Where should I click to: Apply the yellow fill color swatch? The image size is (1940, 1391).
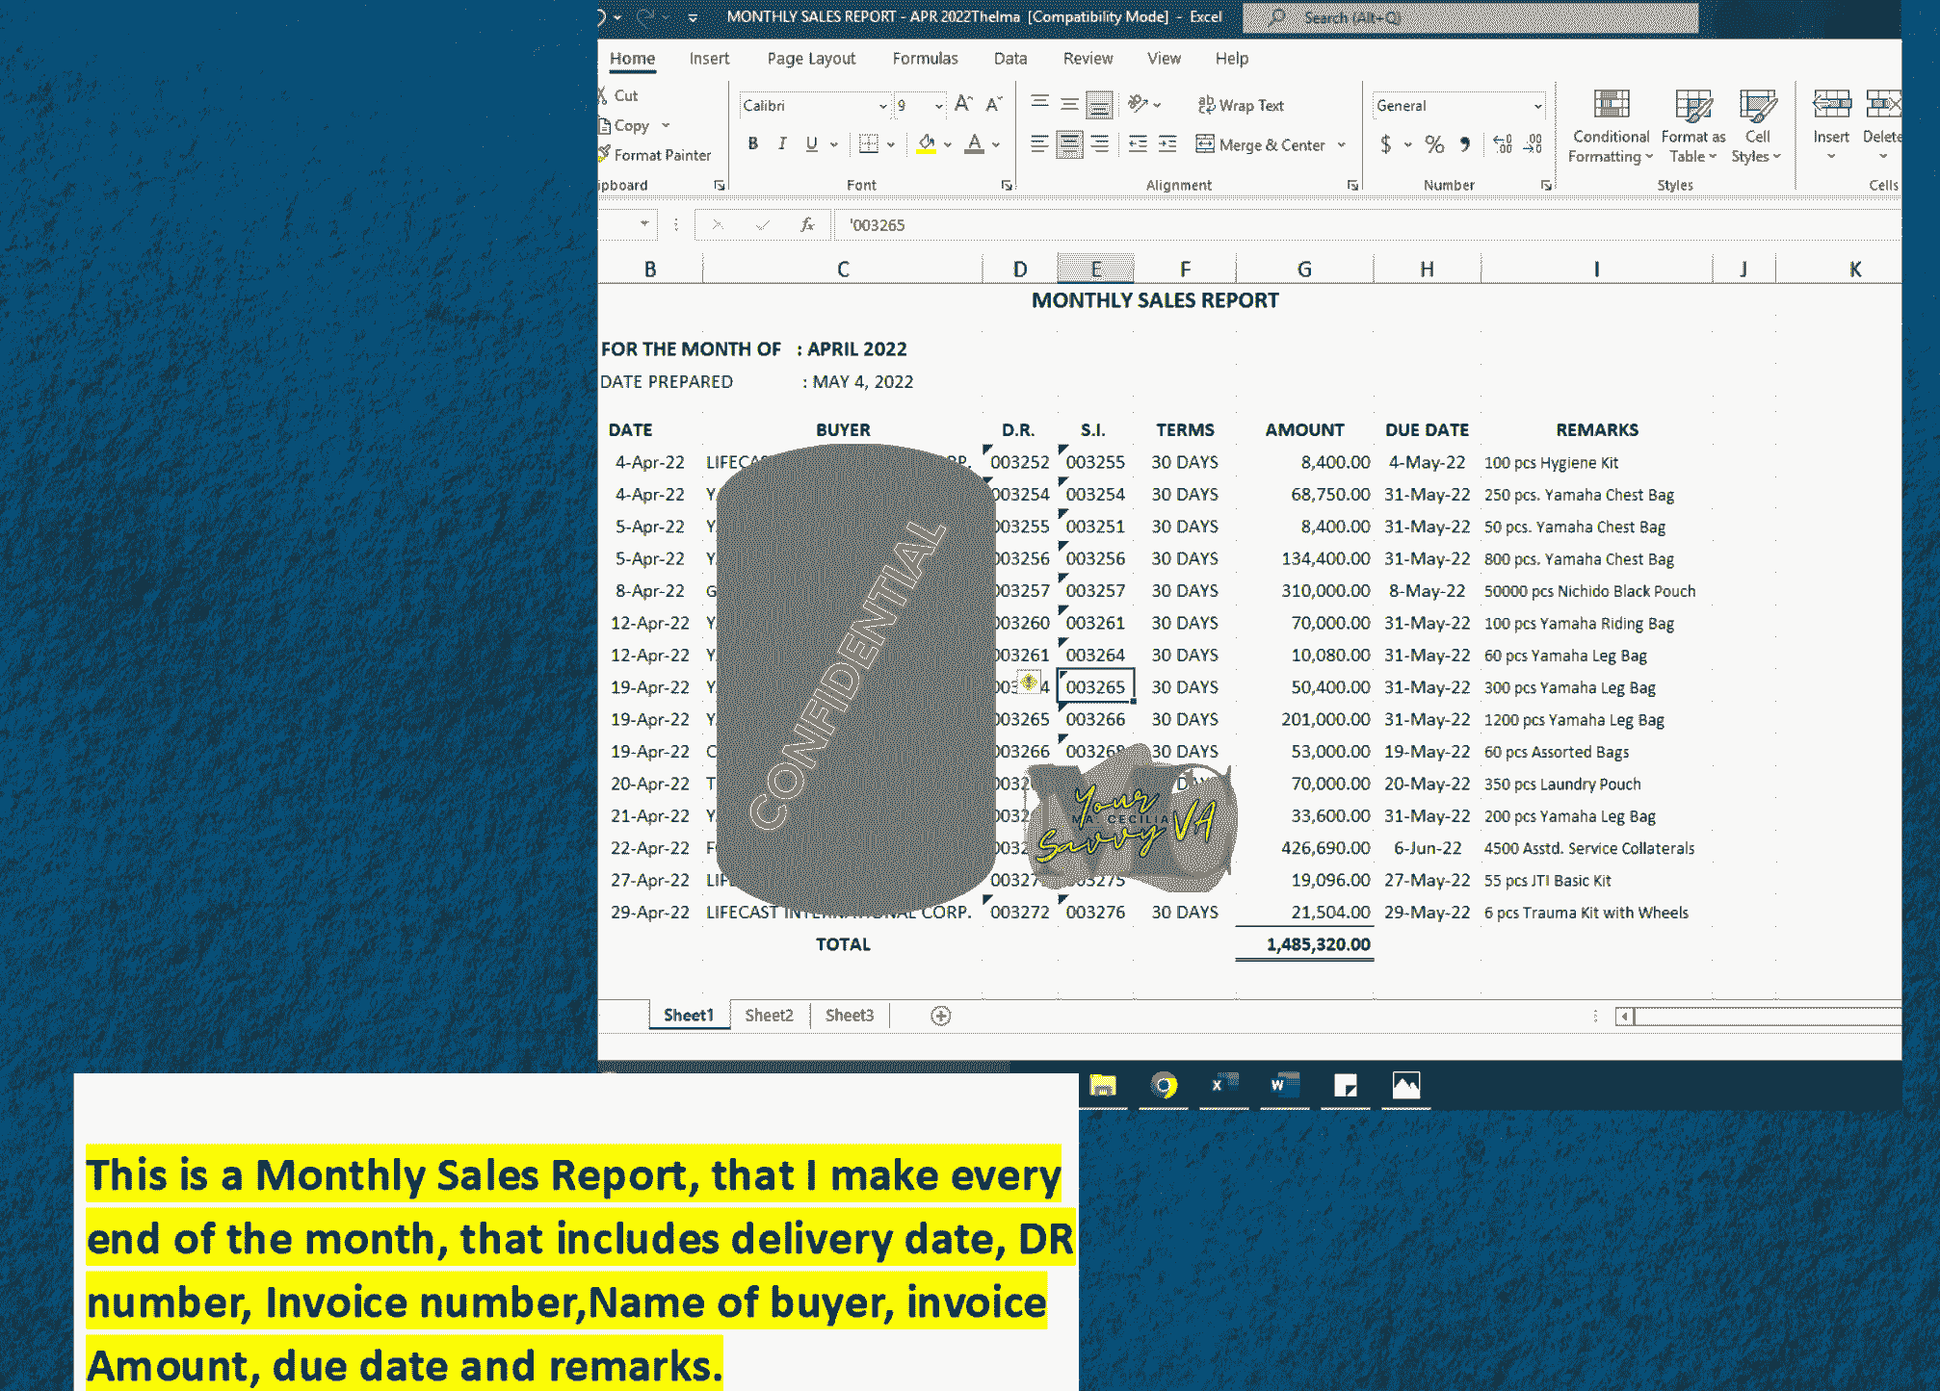(x=926, y=144)
